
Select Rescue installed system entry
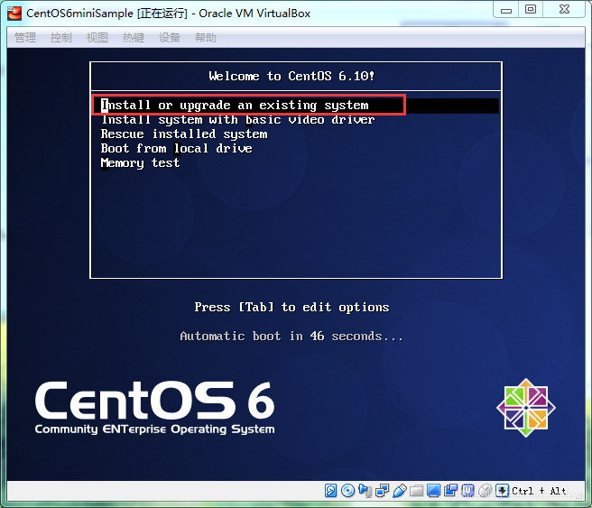click(x=184, y=134)
